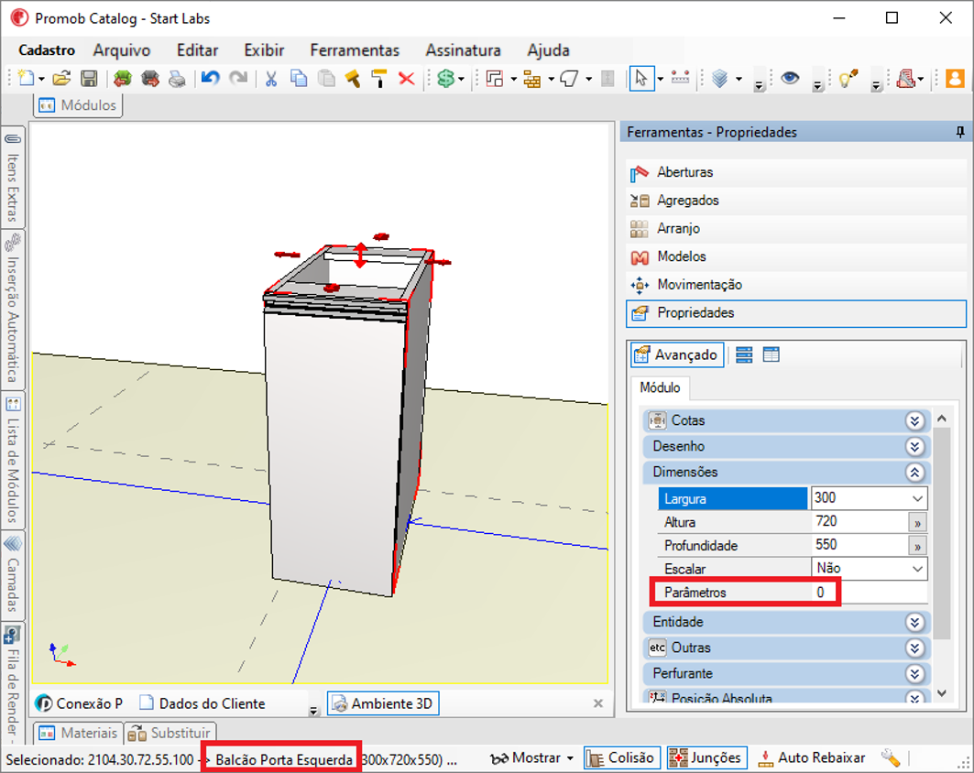Click the Profundidade value field
Image resolution: width=974 pixels, height=773 pixels.
pos(859,545)
